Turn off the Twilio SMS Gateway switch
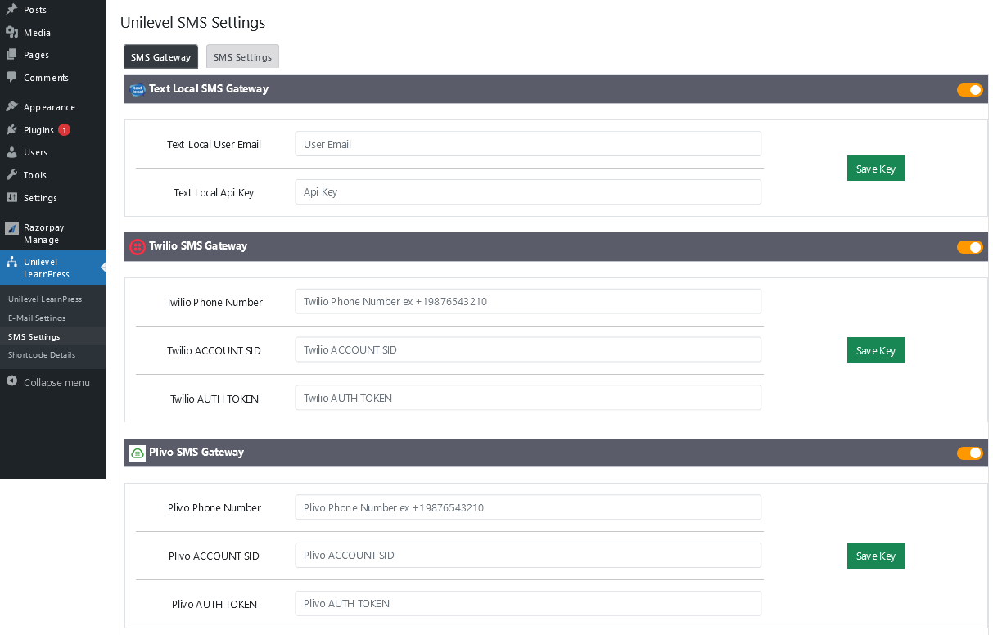 pos(969,247)
